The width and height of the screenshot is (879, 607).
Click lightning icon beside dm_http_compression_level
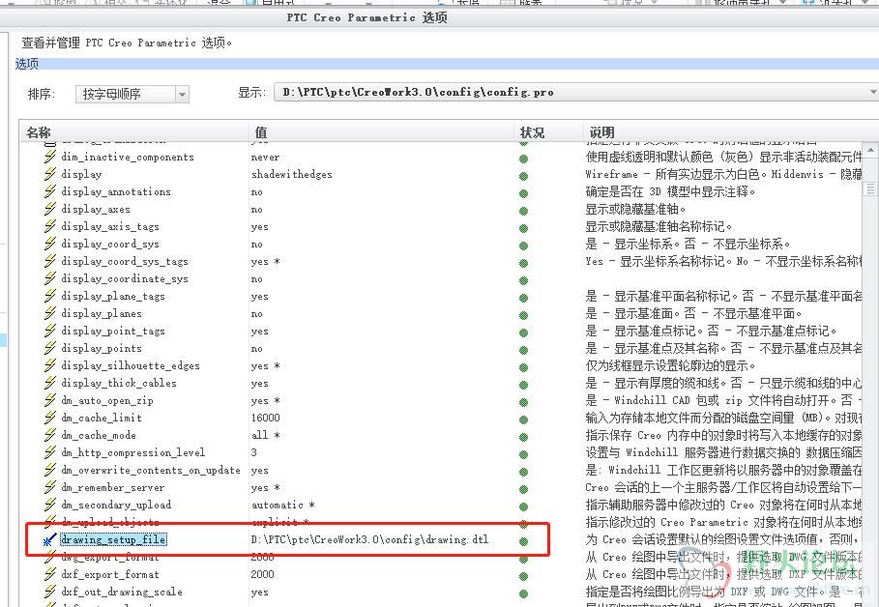coord(50,452)
